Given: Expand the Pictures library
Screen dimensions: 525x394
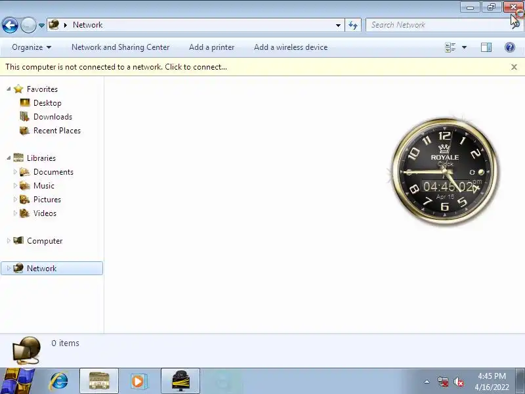Looking at the screenshot, I should (14, 199).
